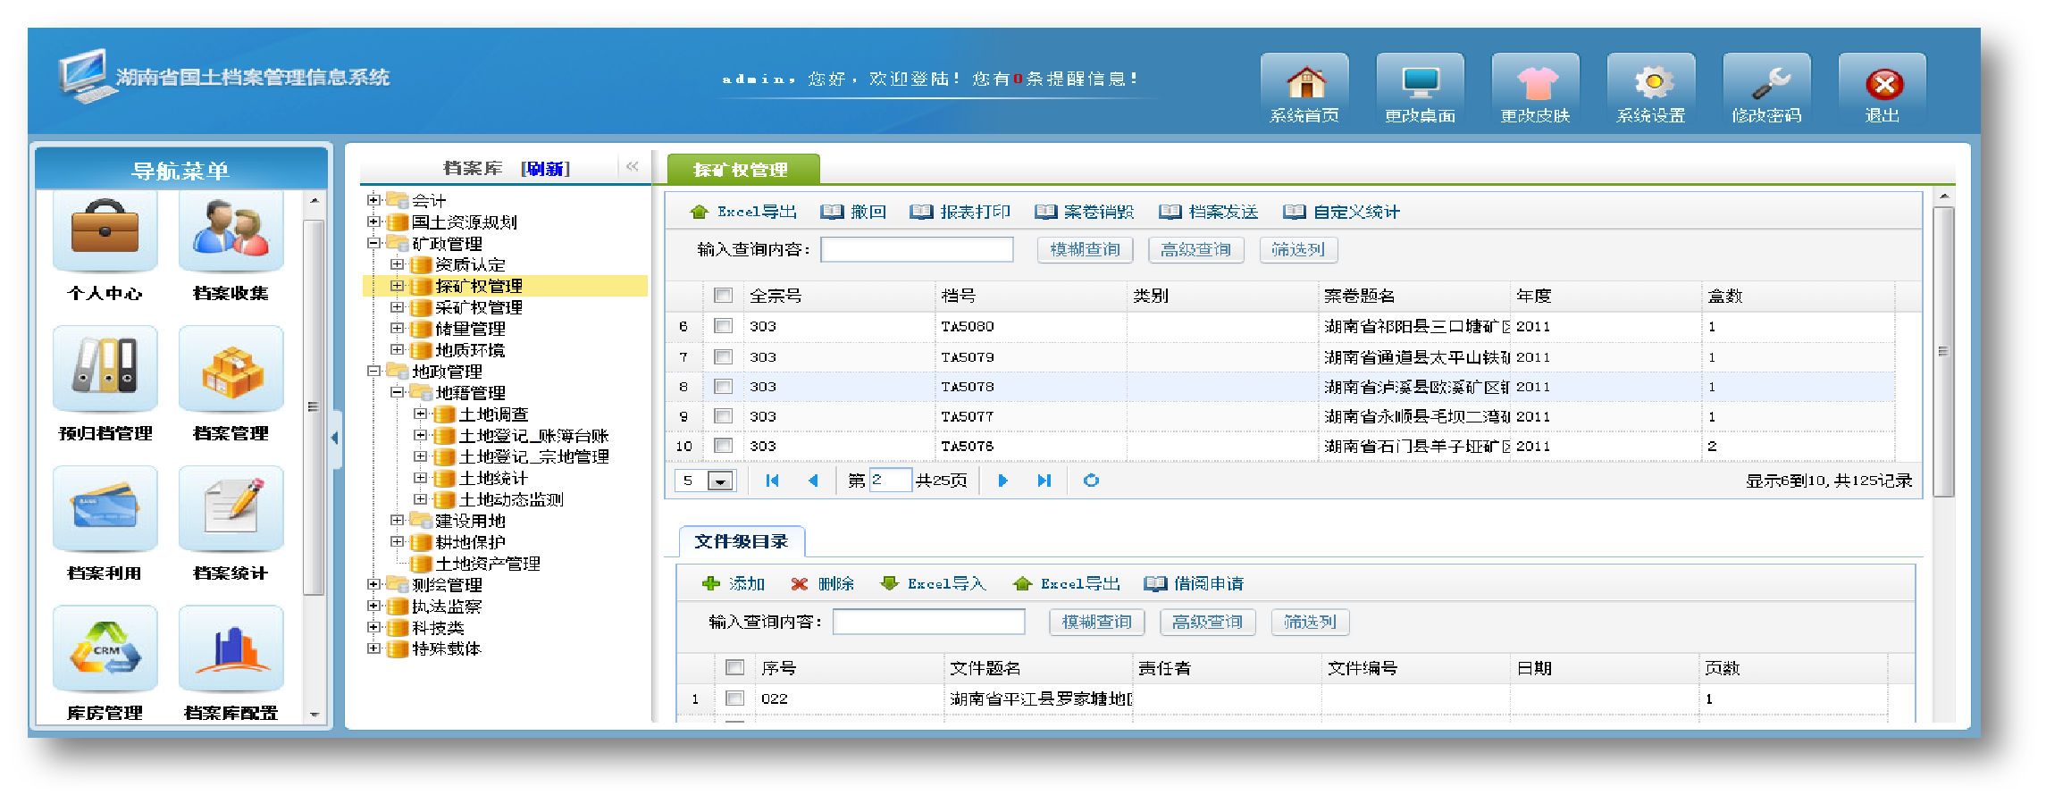Screen dimensions: 2046x803
Task: Select the 探矿权管理 tab
Action: coord(742,169)
